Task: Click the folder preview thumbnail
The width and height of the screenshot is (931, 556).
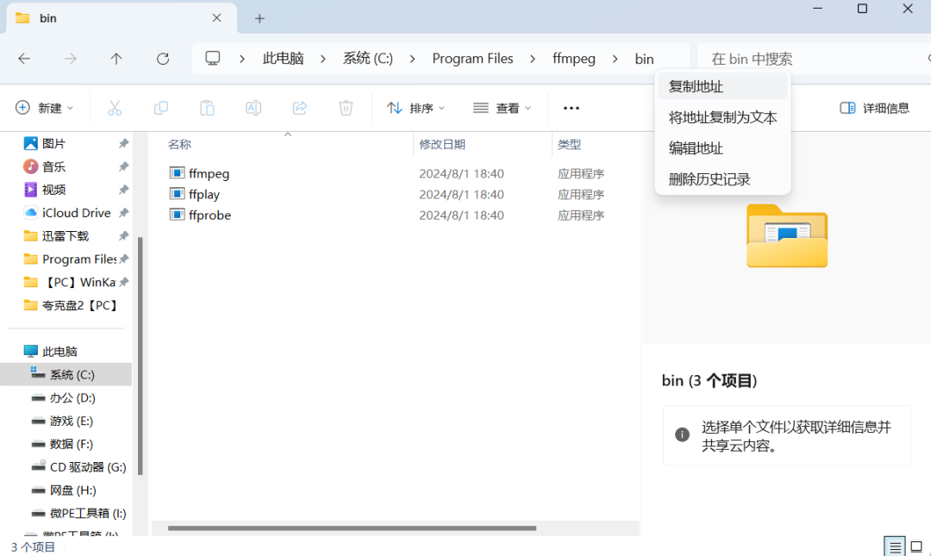Action: pyautogui.click(x=787, y=236)
